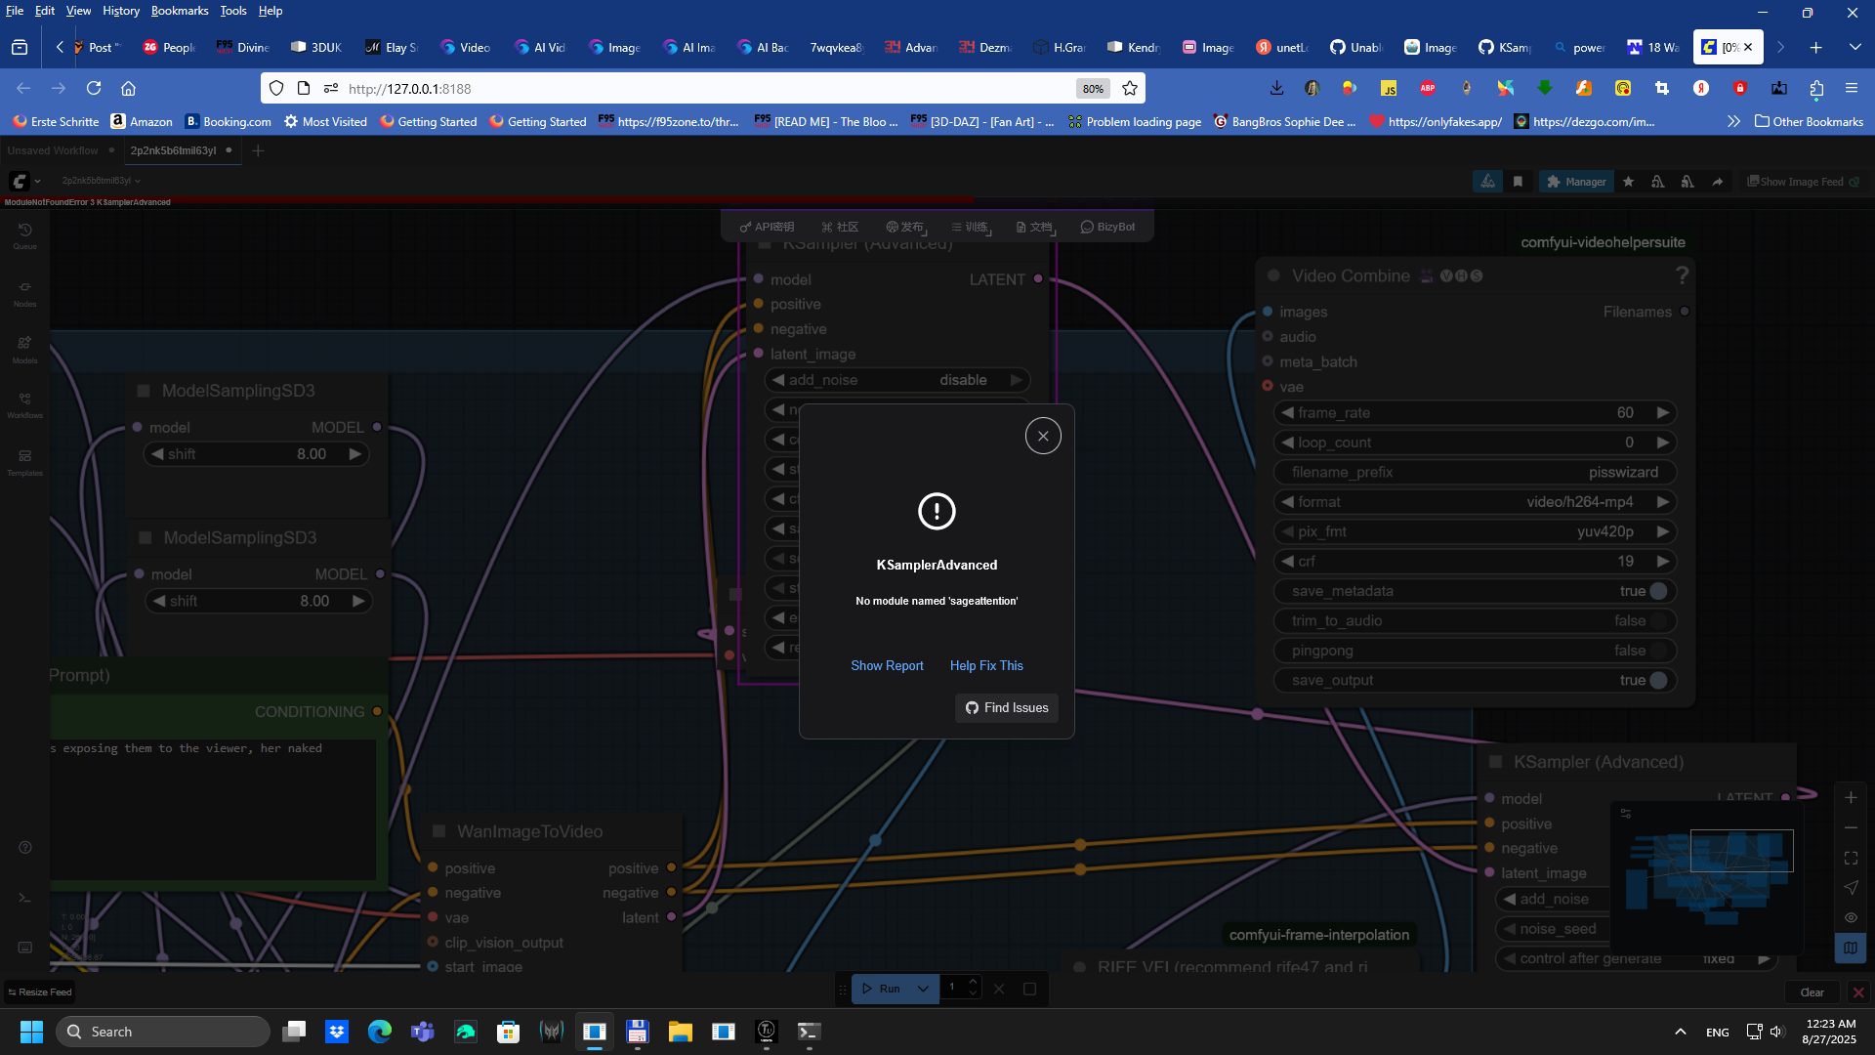Open the Nodes library sidebar icon
The image size is (1875, 1055).
pos(24,292)
